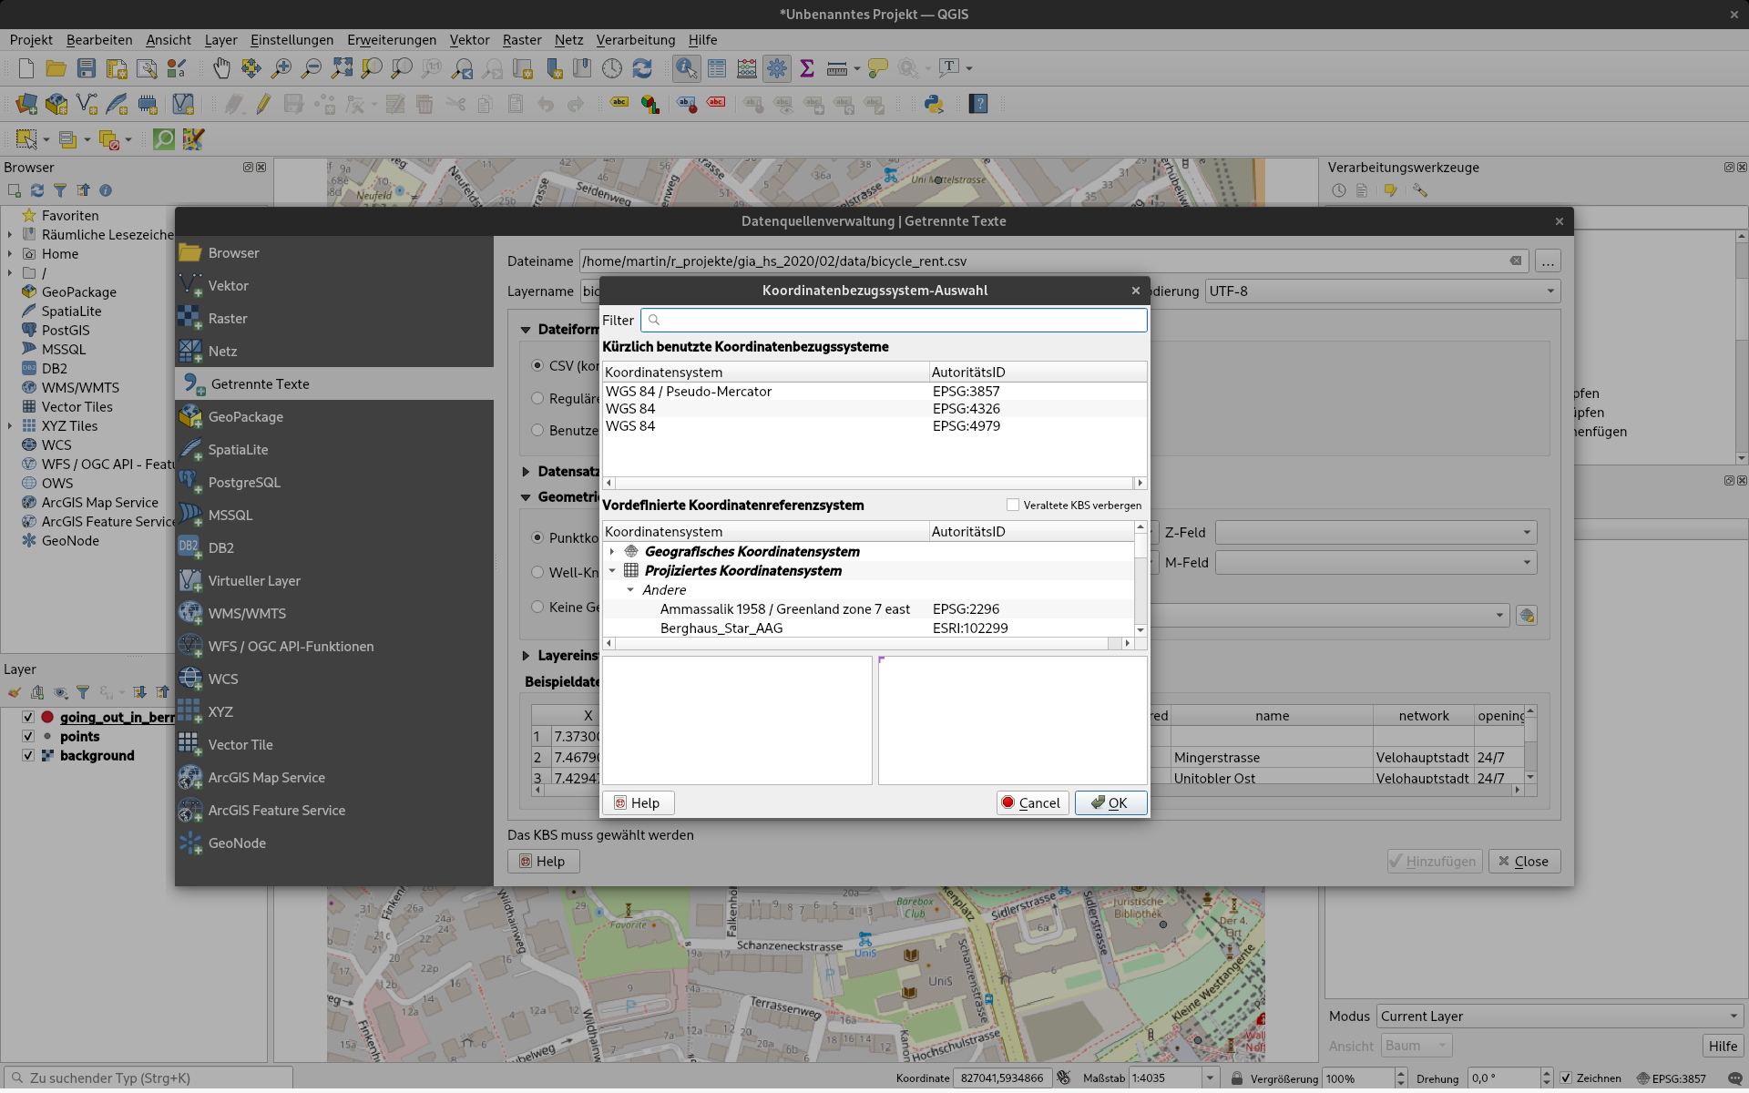Select the Pan Map hand tool

pos(221,68)
